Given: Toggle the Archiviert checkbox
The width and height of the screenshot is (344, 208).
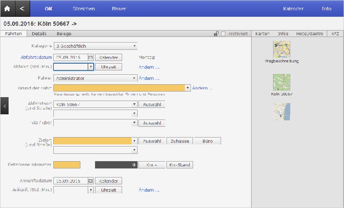Looking at the screenshot, I should [x=223, y=34].
